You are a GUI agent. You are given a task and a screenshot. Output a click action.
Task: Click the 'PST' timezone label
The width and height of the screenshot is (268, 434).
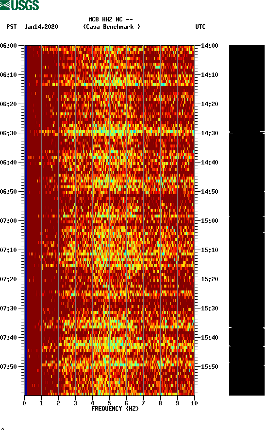click(11, 27)
